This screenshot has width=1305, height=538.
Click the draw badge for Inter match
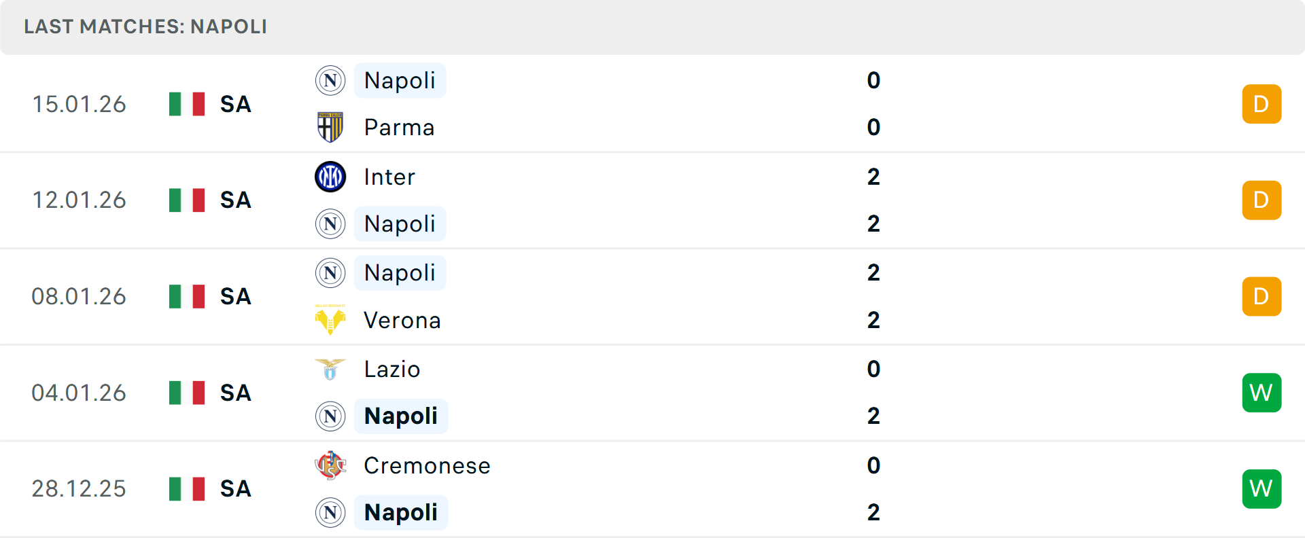click(1261, 200)
